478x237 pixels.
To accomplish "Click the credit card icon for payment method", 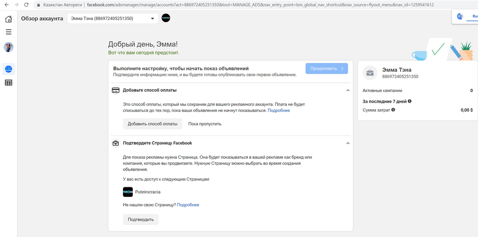I will 116,90.
